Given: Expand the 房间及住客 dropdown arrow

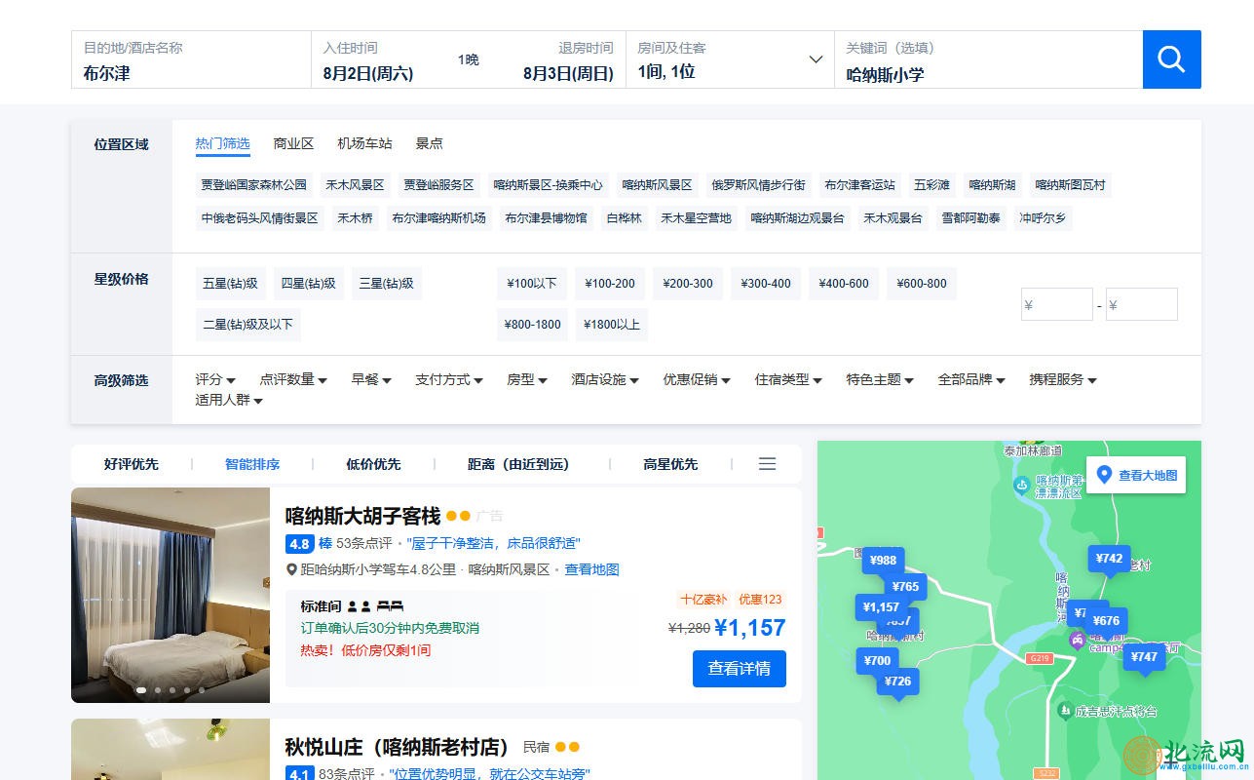Looking at the screenshot, I should pos(816,59).
